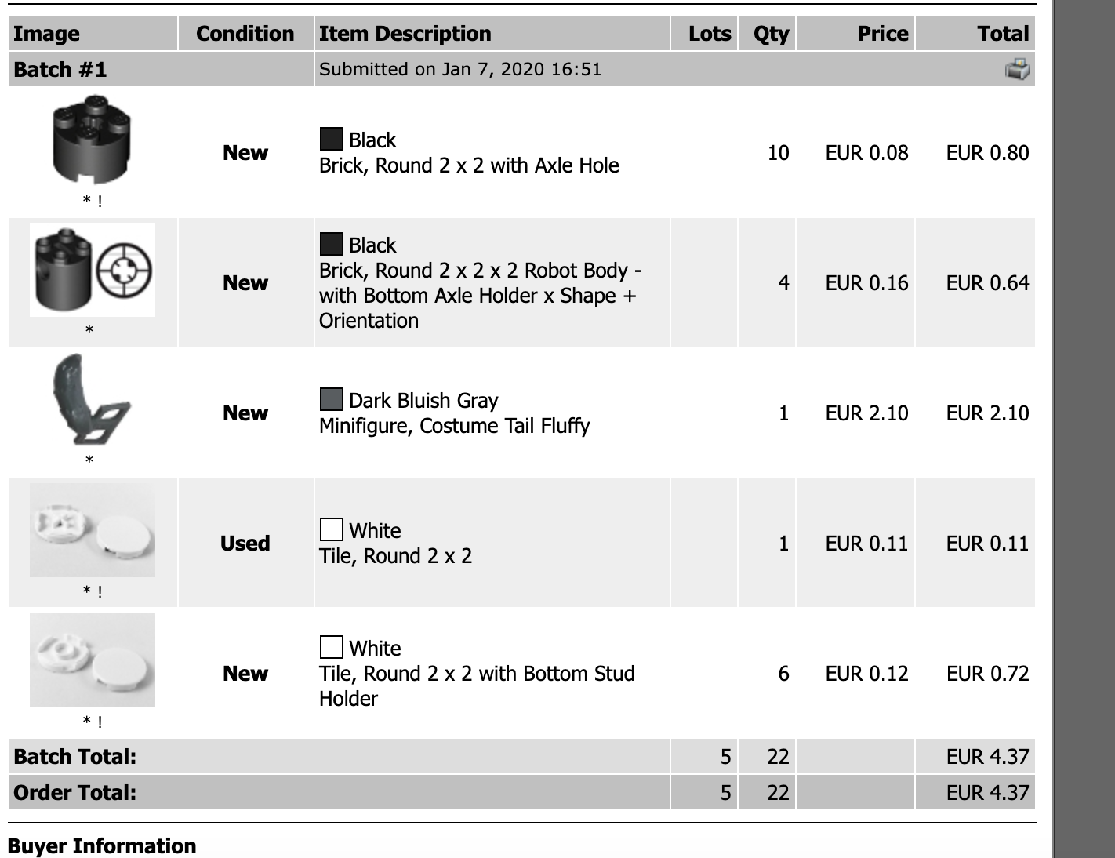View the Costume Tail Fluffy image
The height and width of the screenshot is (858, 1115).
tap(90, 400)
